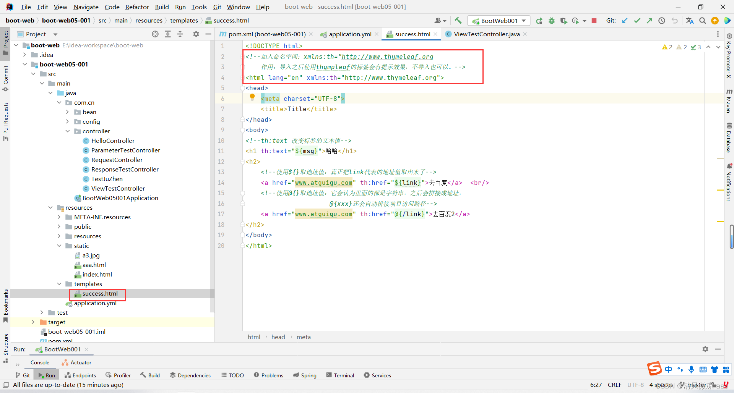This screenshot has width=734, height=393.
Task: Select HelloController in project tree
Action: click(x=113, y=141)
